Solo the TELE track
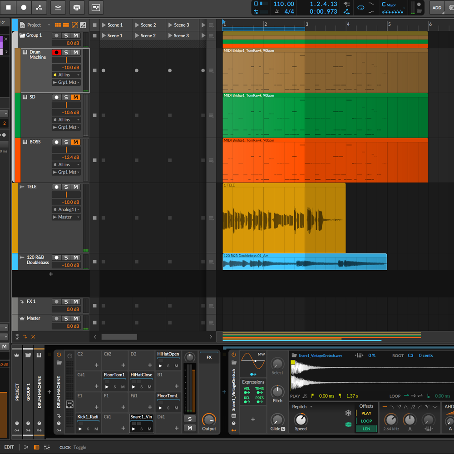Screen dimensions: 454x454 click(x=66, y=187)
